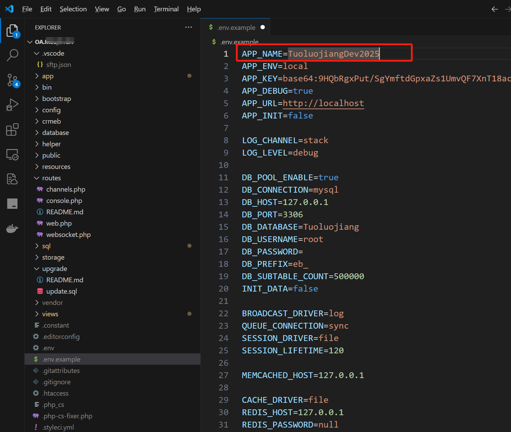
Task: Collapse the .vscode folder
Action: click(x=113, y=53)
